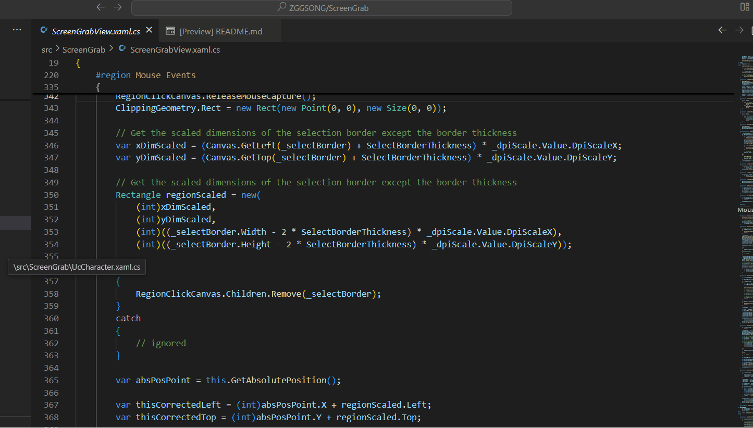The height and width of the screenshot is (428, 753).
Task: Close the ScreenGrabView.xaml.cs tab
Action: [x=149, y=30]
